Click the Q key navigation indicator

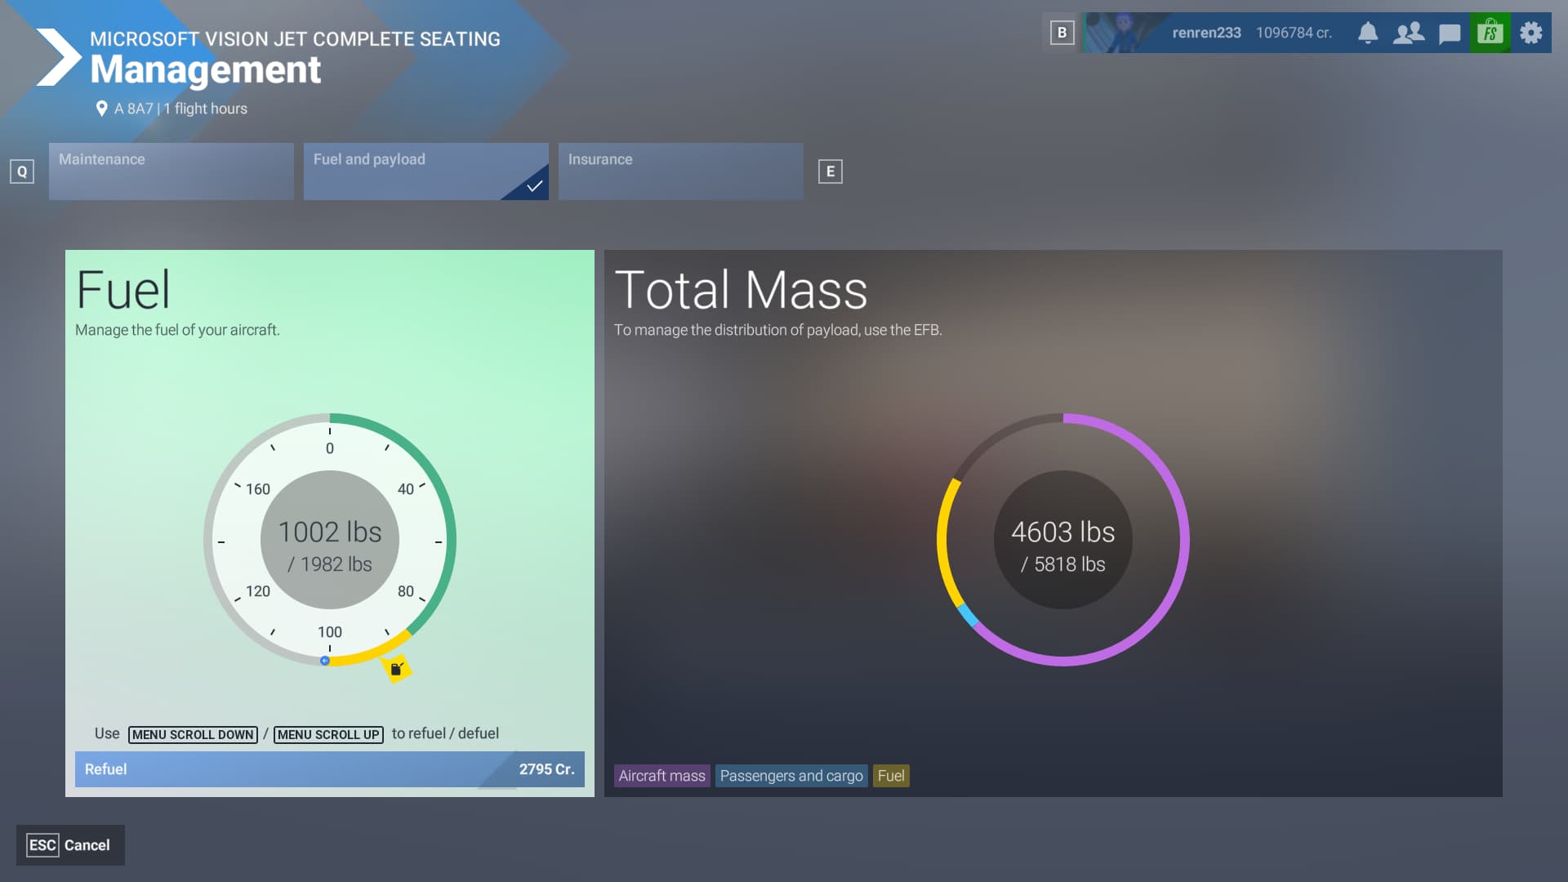click(21, 171)
